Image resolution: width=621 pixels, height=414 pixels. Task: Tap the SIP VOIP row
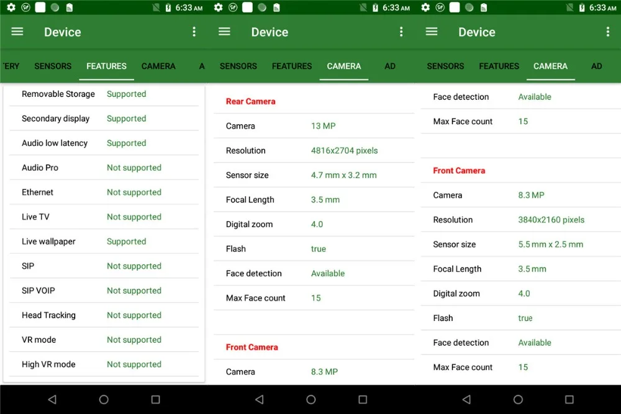coord(104,290)
